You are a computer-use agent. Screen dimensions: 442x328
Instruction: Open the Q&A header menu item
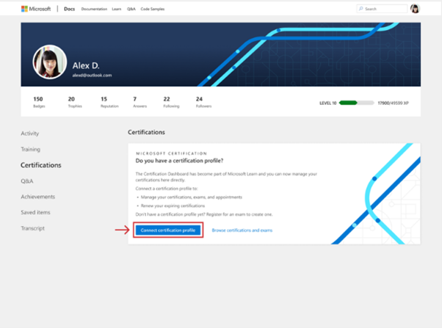click(x=131, y=9)
